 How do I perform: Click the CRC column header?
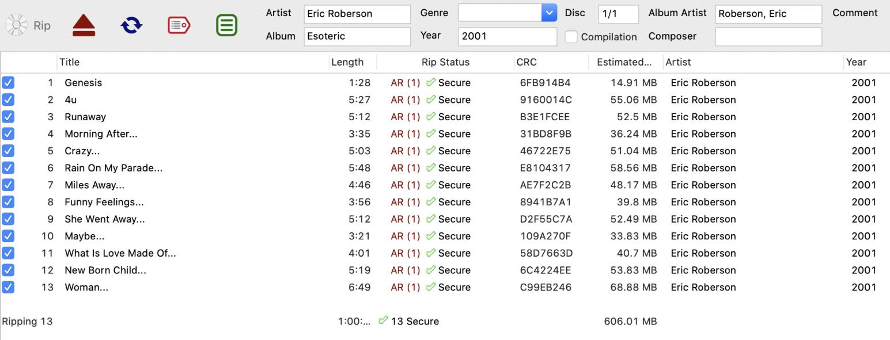point(527,62)
